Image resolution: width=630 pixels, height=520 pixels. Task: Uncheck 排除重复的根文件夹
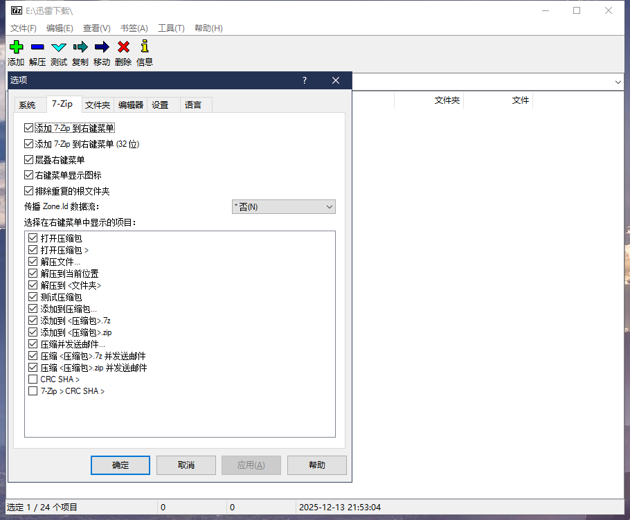pyautogui.click(x=28, y=190)
